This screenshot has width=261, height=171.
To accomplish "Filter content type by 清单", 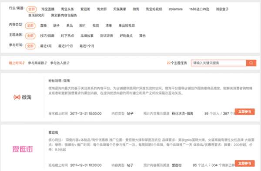I will (x=108, y=26).
